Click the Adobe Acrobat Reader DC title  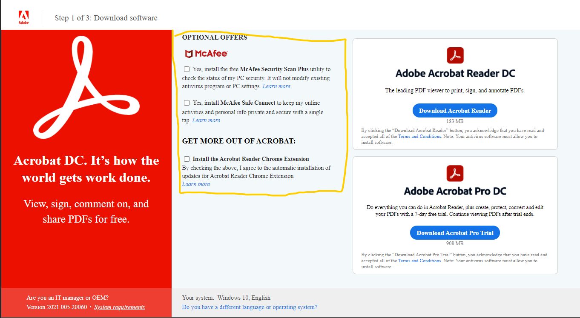click(455, 73)
